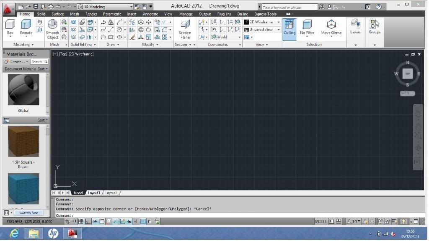Choose the Section Plane tool
Image resolution: width=429 pixels, height=241 pixels.
(185, 29)
